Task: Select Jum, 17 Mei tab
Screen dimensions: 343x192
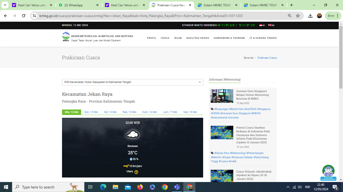Action: pos(170,112)
